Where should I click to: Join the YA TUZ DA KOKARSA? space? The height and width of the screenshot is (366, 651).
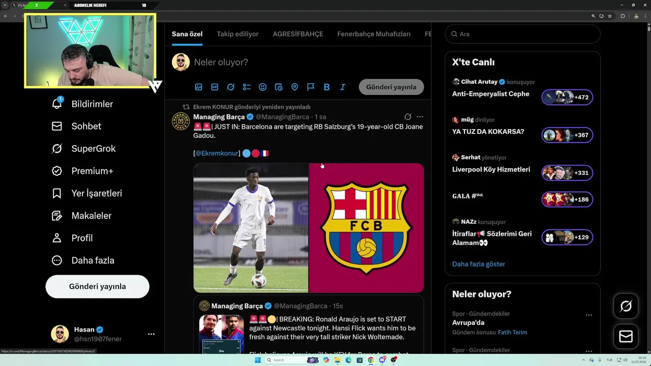488,132
